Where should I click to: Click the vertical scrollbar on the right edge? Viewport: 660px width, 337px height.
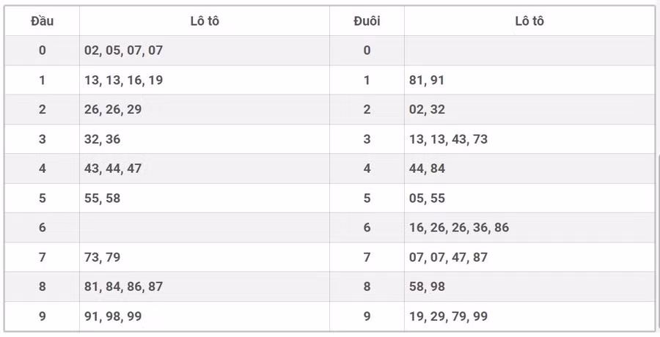(657, 220)
